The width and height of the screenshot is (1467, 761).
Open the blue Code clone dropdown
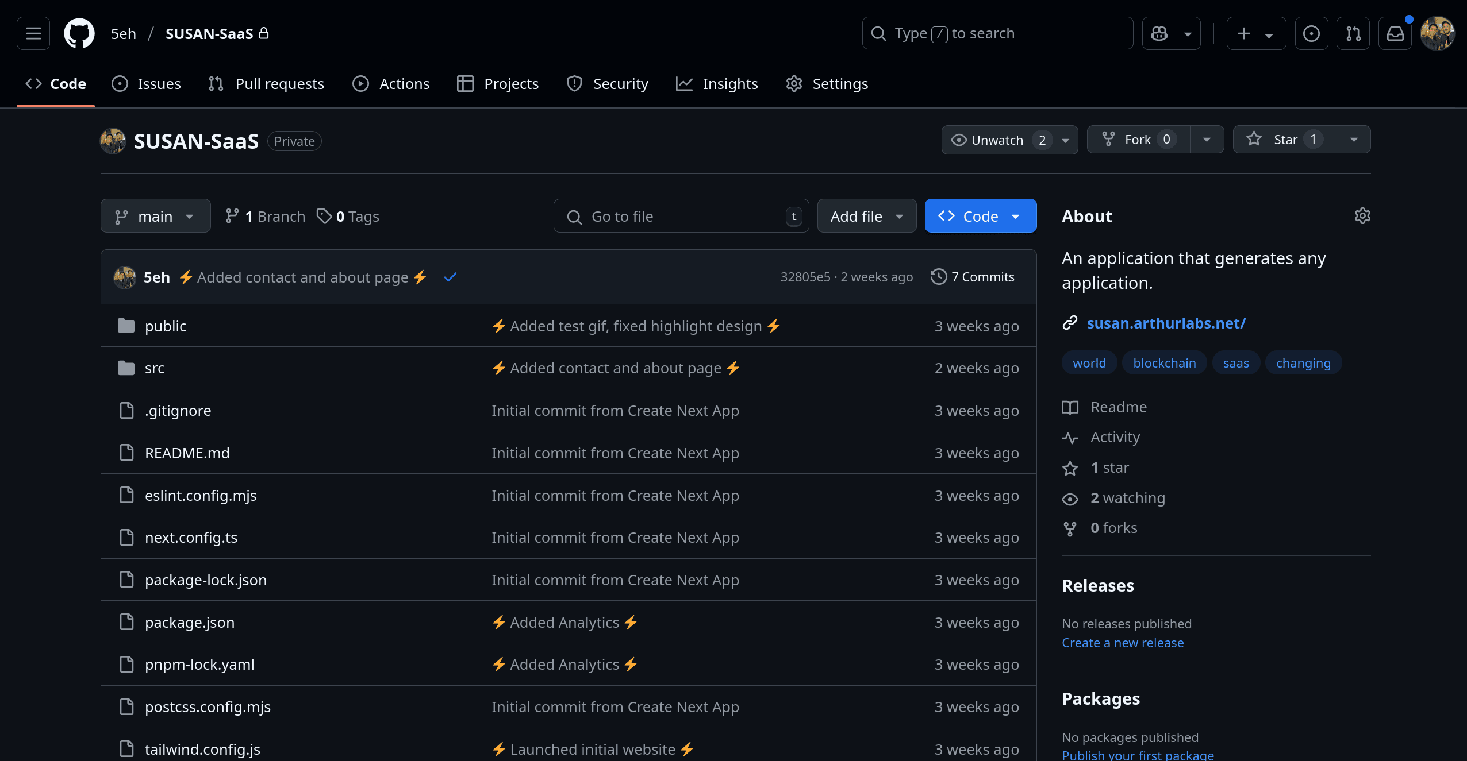pos(981,216)
